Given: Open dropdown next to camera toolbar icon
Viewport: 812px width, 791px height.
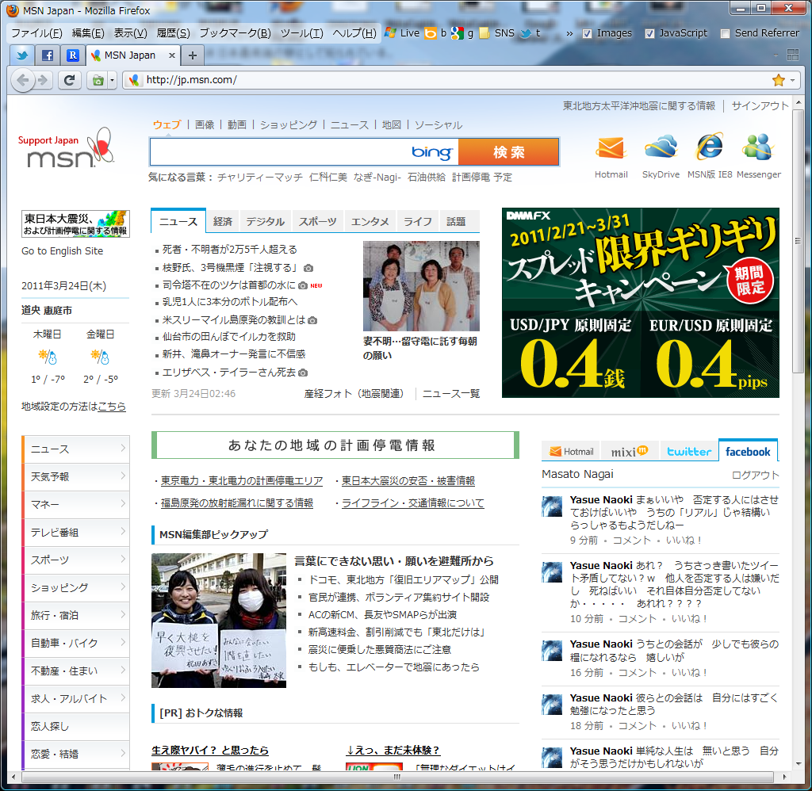Looking at the screenshot, I should click(112, 80).
